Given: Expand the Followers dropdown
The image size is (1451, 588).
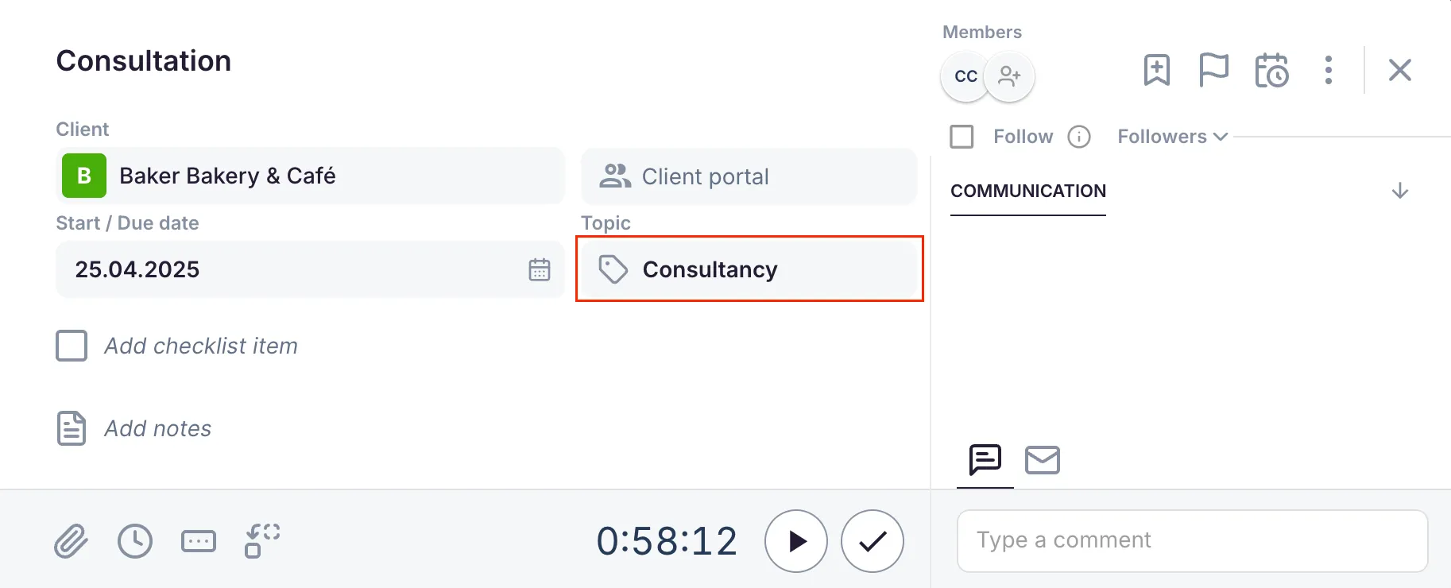Looking at the screenshot, I should pos(1172,137).
